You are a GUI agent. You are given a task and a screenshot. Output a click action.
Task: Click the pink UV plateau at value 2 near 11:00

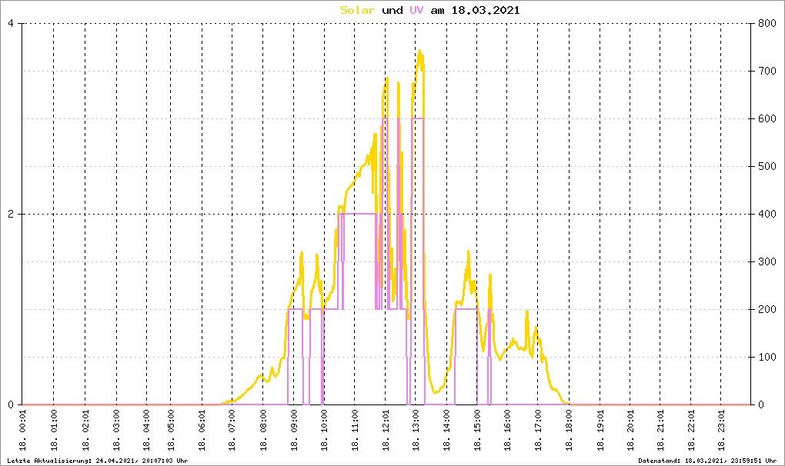point(359,214)
